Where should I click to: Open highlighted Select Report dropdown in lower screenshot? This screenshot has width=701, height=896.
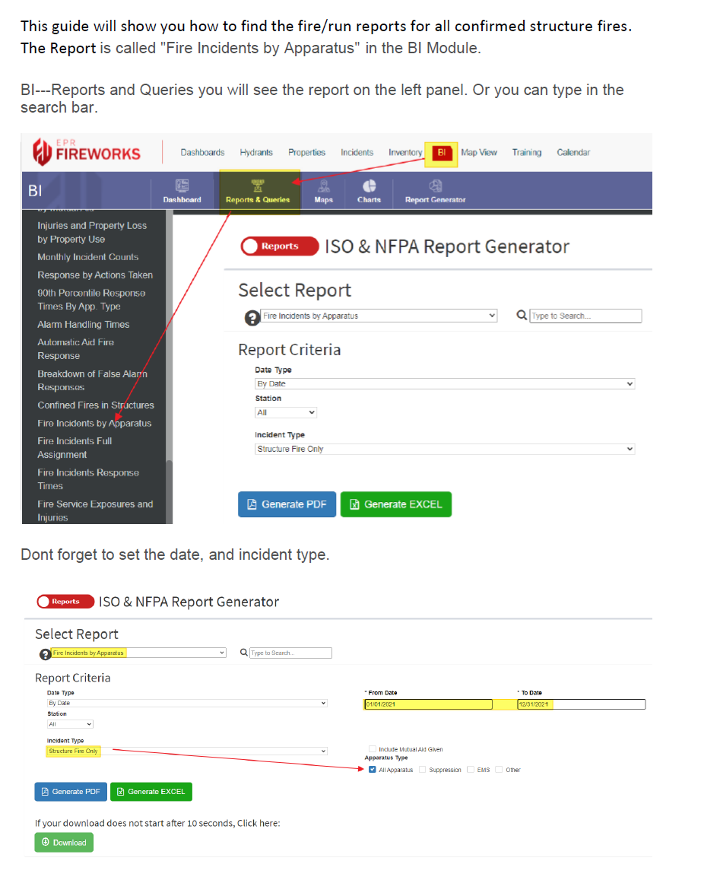coord(139,653)
